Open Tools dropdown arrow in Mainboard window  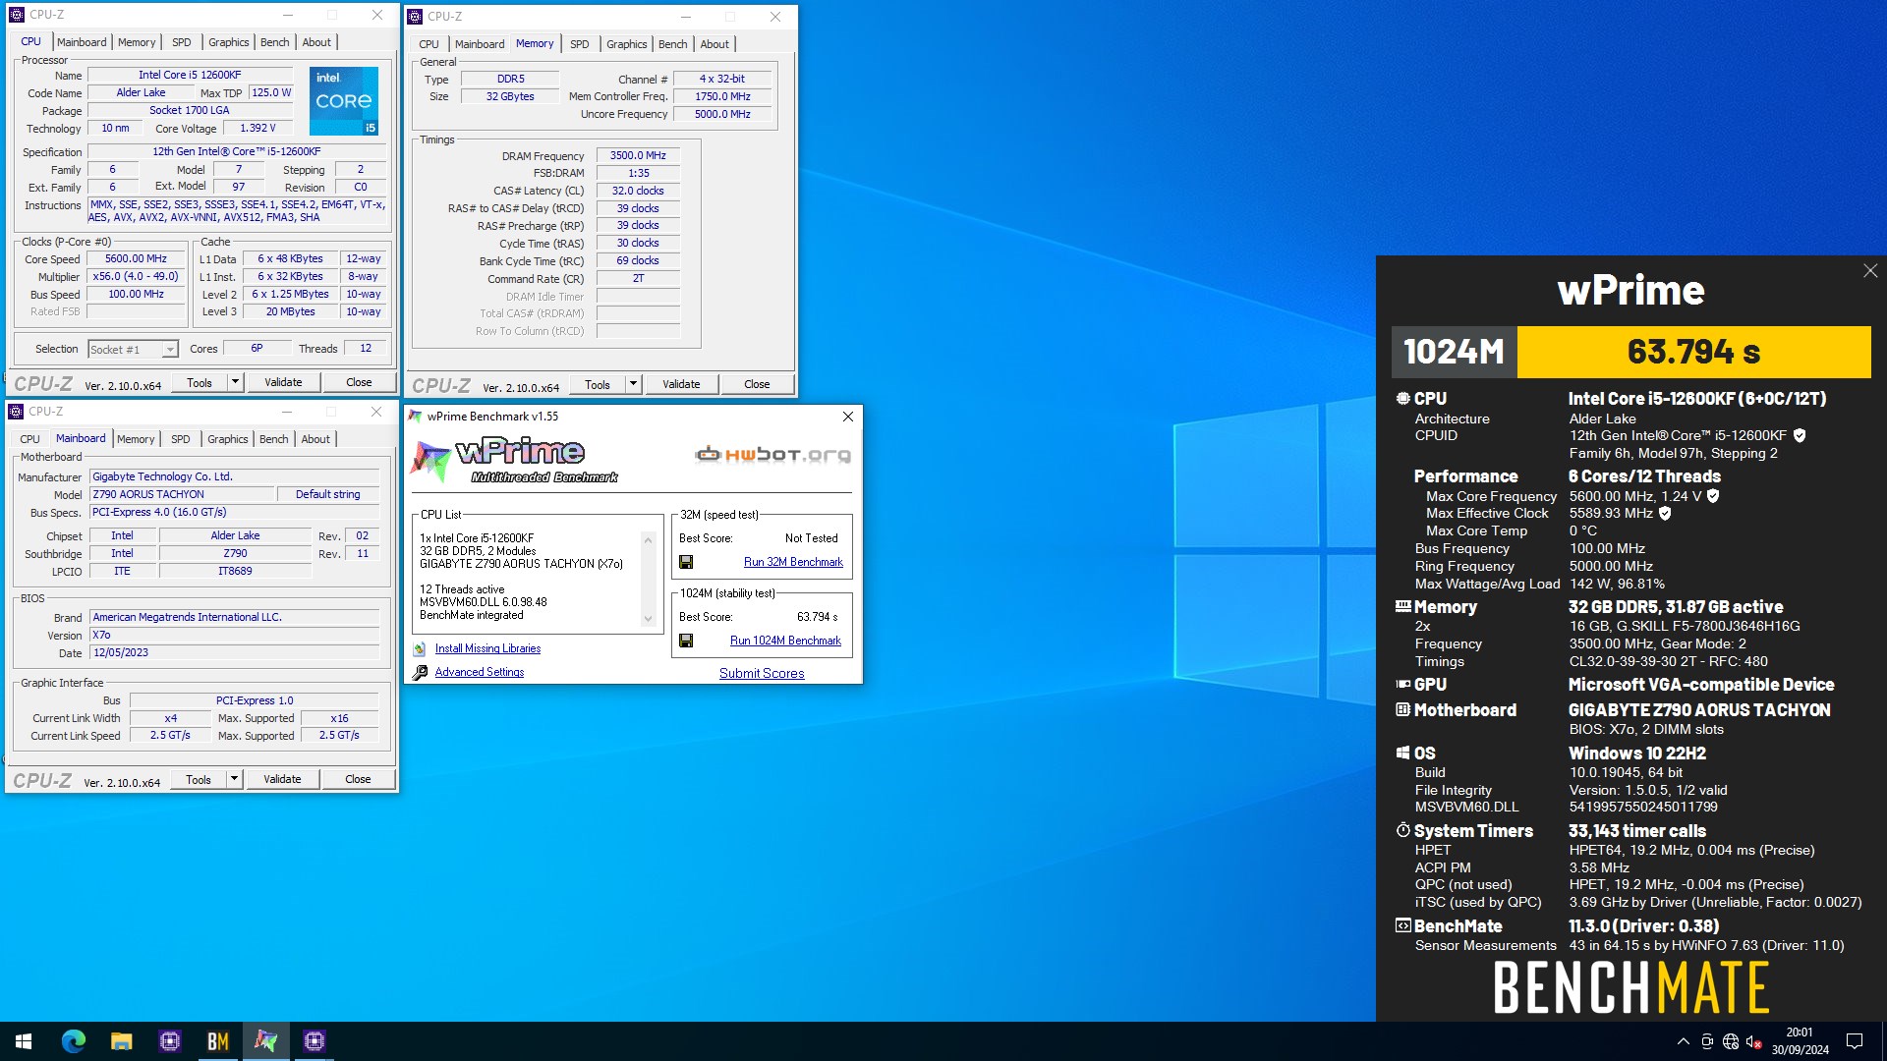tap(234, 779)
